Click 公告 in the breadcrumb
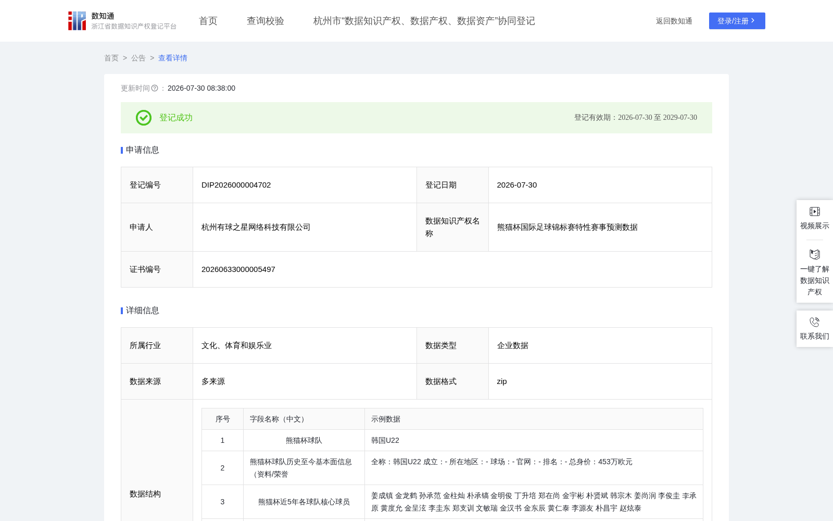Image resolution: width=833 pixels, height=521 pixels. pyautogui.click(x=138, y=58)
